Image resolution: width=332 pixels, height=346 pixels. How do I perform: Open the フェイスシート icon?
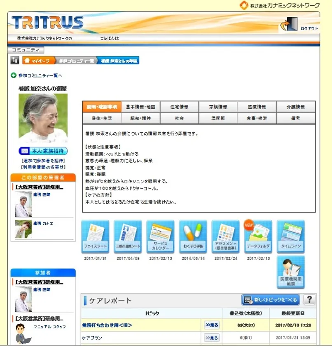(95, 236)
